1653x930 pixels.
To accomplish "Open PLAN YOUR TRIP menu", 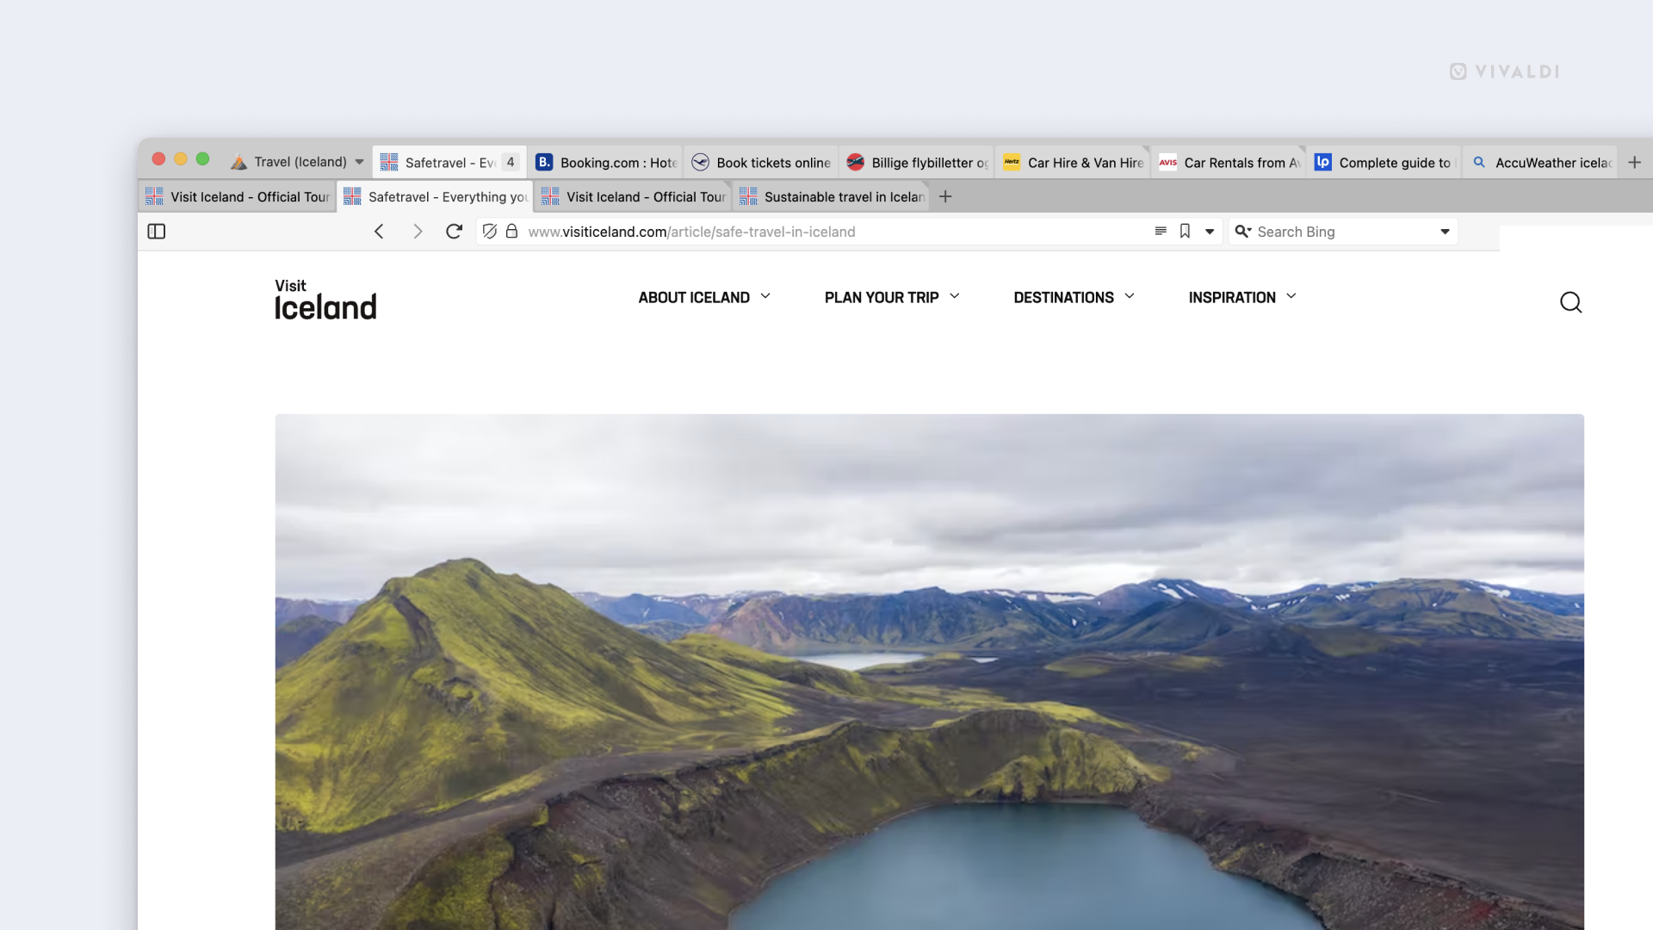I will point(892,297).
